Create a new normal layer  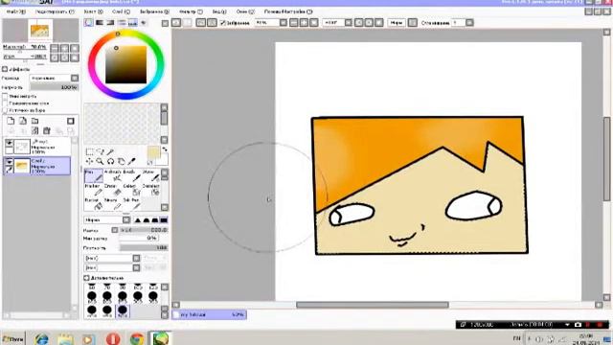pyautogui.click(x=11, y=121)
